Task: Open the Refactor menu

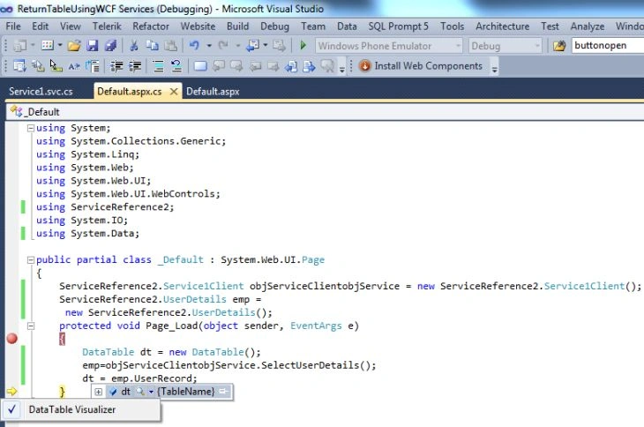Action: (x=151, y=26)
